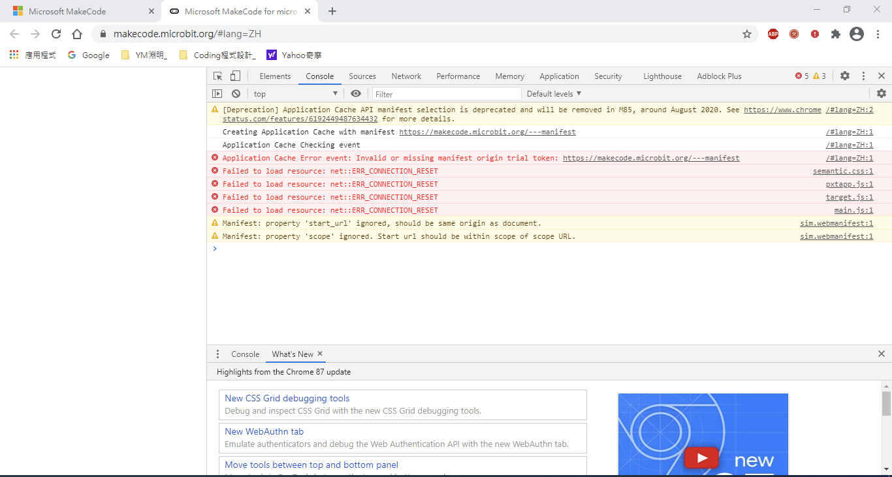This screenshot has width=892, height=477.
Task: Open the top JavaScript context dropdown
Action: pos(296,94)
